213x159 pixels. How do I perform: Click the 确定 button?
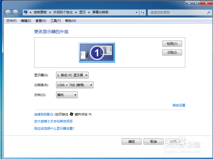pyautogui.click(x=132, y=142)
